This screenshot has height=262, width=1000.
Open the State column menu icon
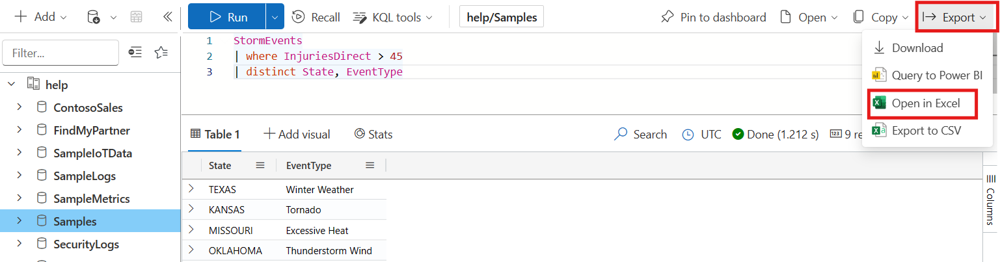(x=260, y=165)
